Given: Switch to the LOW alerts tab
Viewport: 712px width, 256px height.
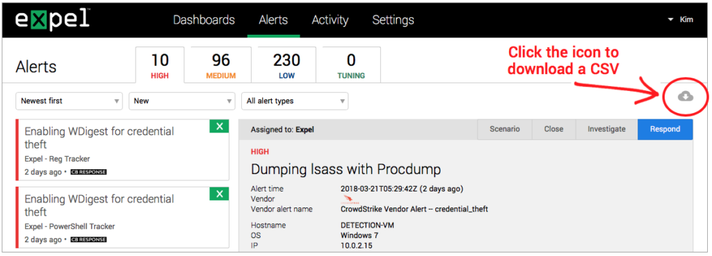Looking at the screenshot, I should (286, 65).
